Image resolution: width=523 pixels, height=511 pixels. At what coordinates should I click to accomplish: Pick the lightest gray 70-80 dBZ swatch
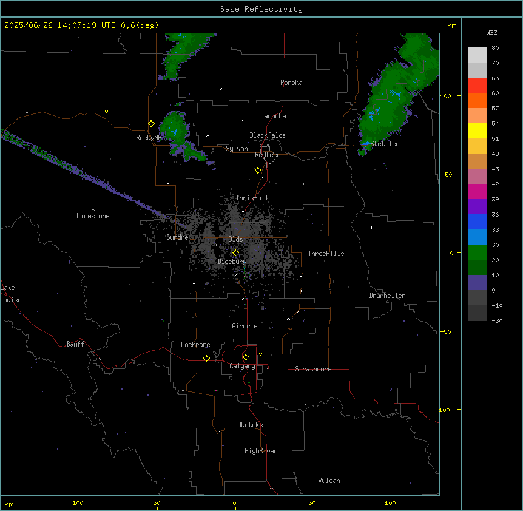(x=477, y=55)
